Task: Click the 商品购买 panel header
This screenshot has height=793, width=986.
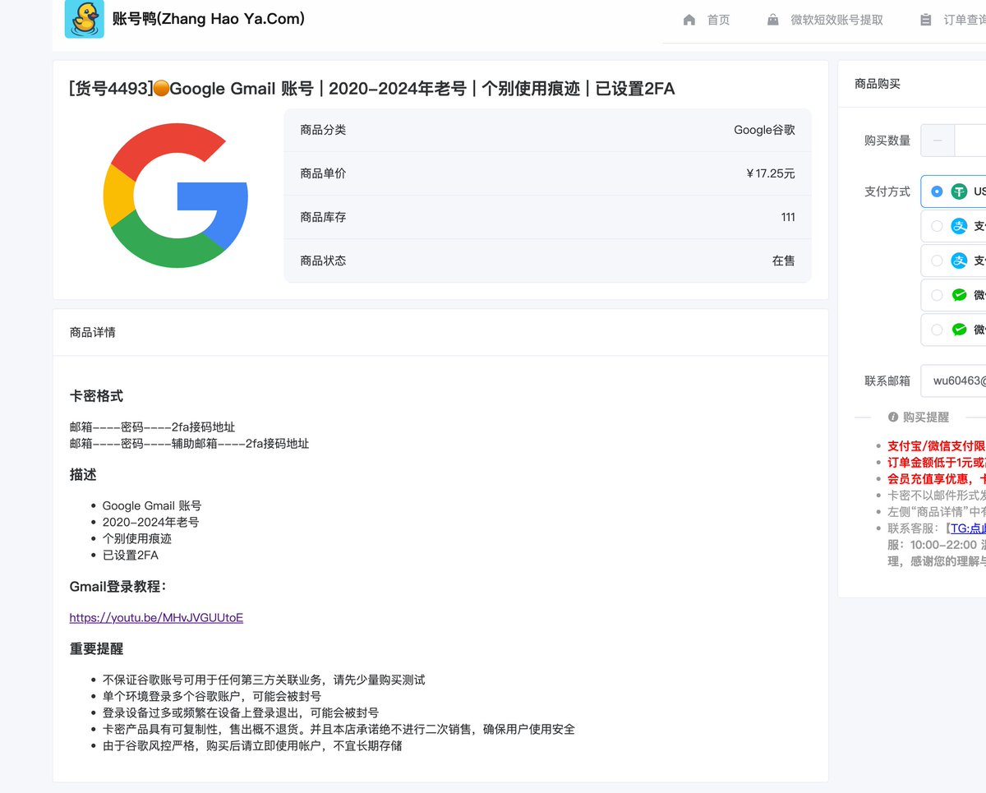Action: pyautogui.click(x=878, y=83)
